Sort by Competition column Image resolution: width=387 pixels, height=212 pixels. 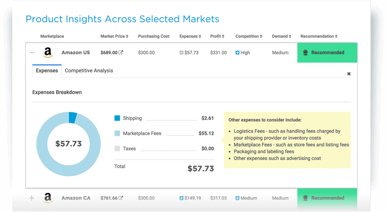tap(248, 36)
